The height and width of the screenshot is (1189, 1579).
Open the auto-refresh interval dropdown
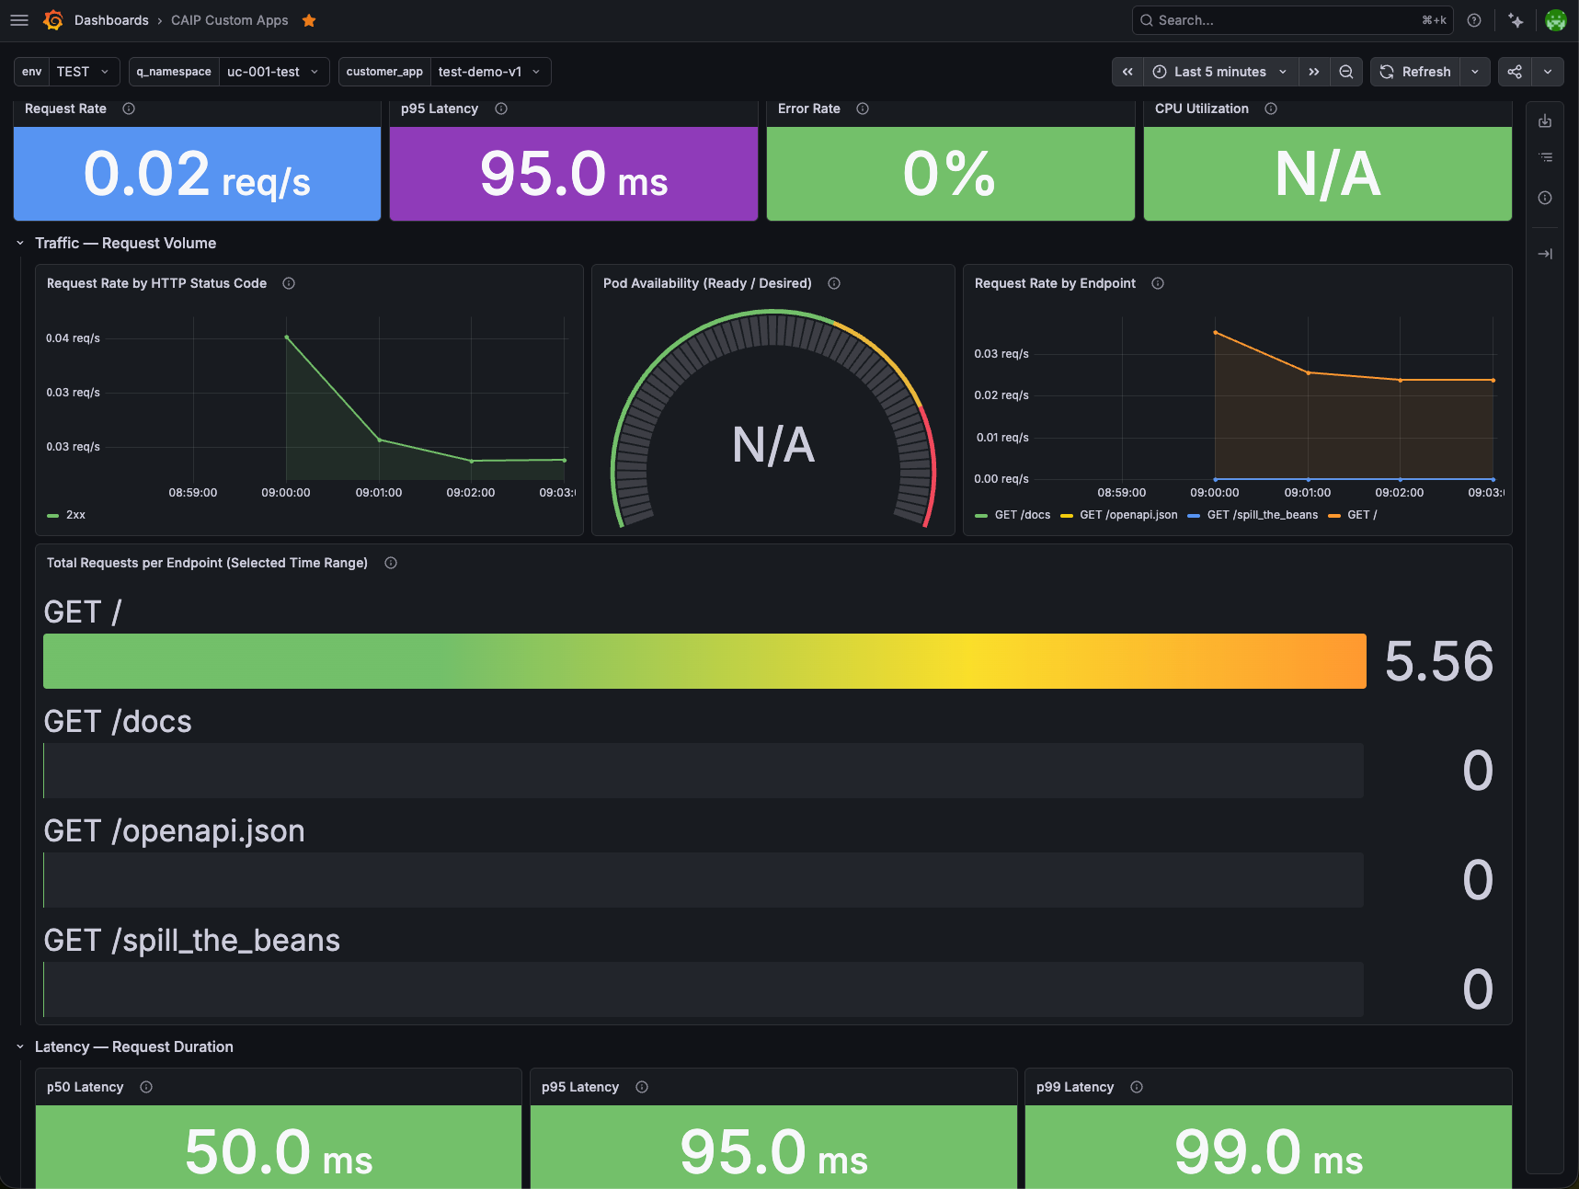click(x=1475, y=72)
